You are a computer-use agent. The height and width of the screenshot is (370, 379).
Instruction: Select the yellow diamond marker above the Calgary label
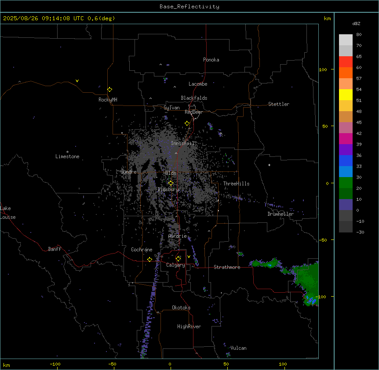pos(178,259)
